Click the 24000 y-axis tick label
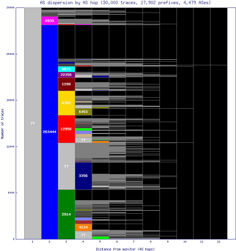Screen dimensions: 236x251 pos(10,54)
